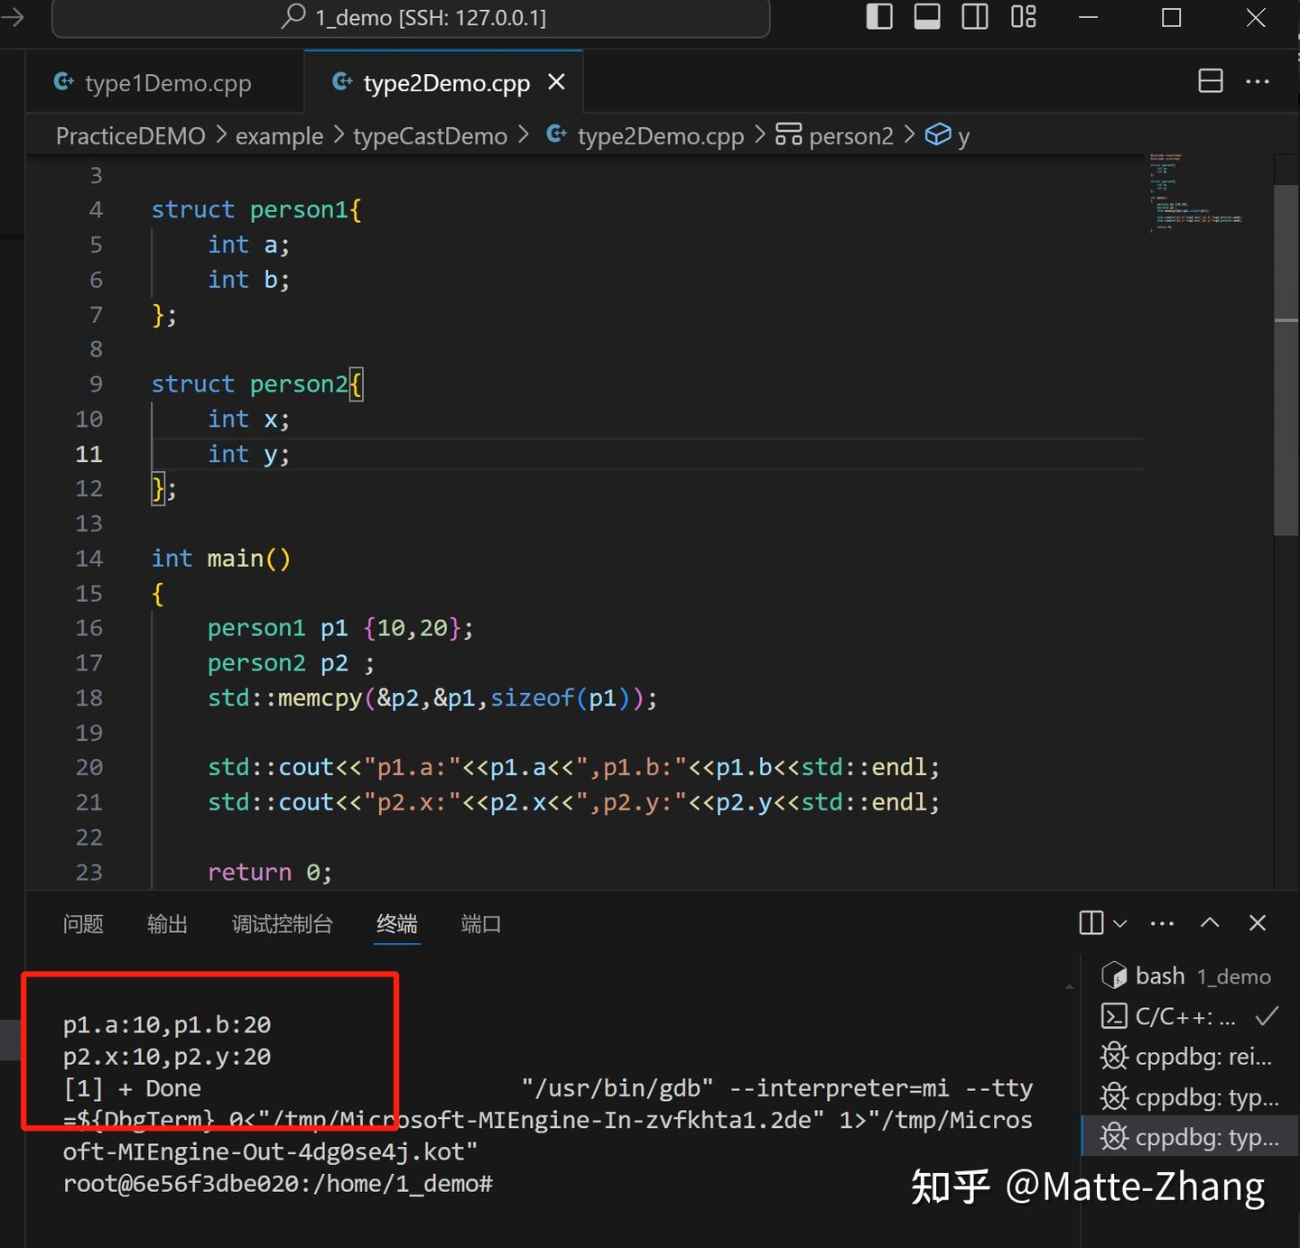Select the cppdbg: rei... debug session

point(1187,1056)
